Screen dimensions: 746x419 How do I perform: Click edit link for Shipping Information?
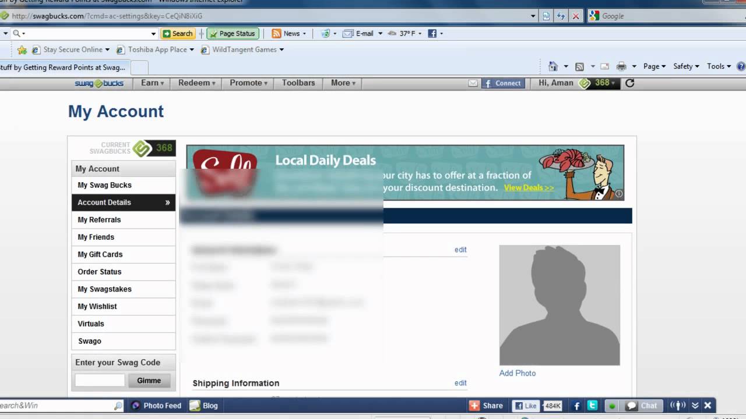(460, 383)
